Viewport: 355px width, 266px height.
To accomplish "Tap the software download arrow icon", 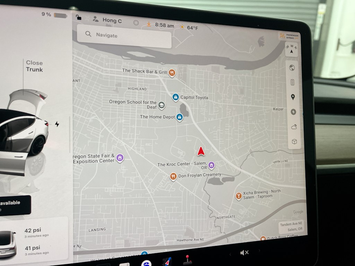I will pyautogui.click(x=149, y=24).
